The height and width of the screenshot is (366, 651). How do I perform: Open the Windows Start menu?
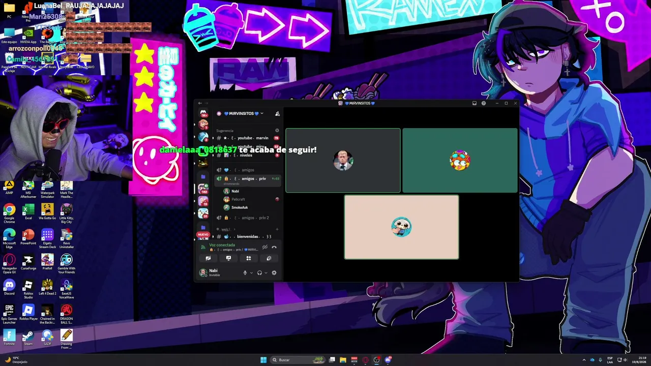click(263, 360)
